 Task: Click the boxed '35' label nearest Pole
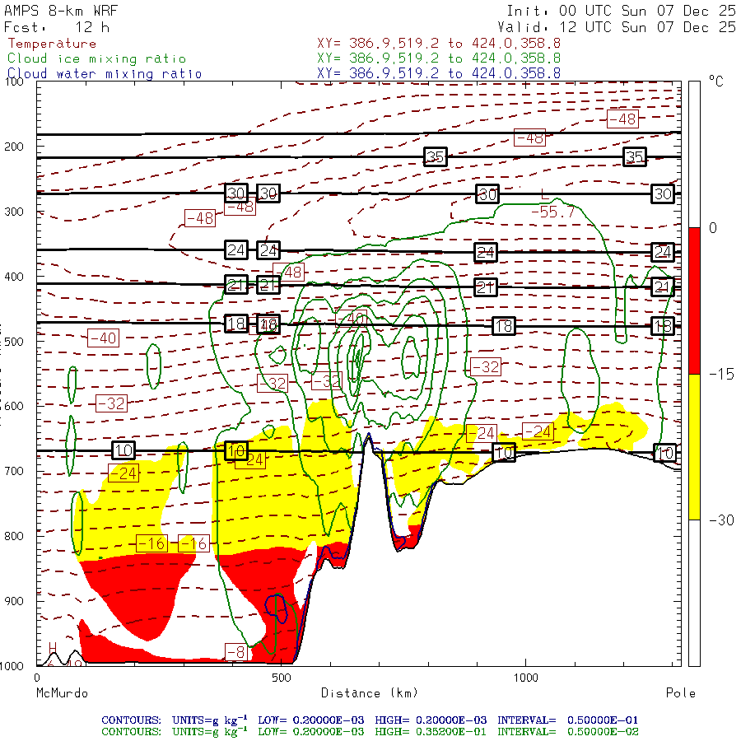pyautogui.click(x=635, y=157)
